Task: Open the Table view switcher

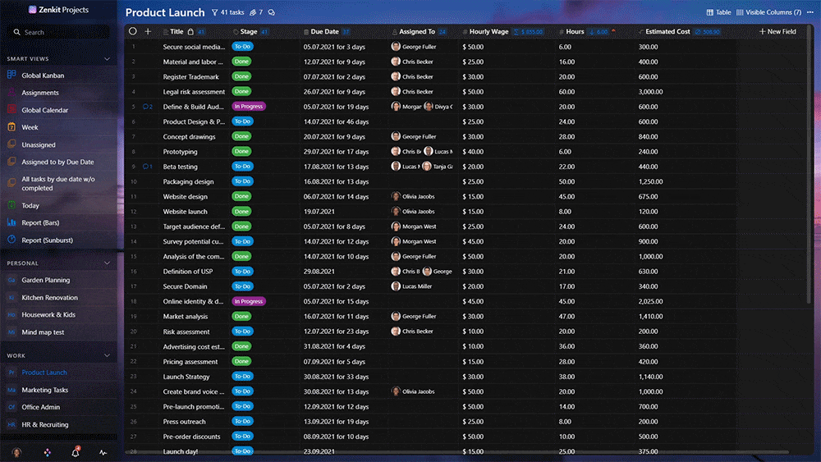Action: 718,12
